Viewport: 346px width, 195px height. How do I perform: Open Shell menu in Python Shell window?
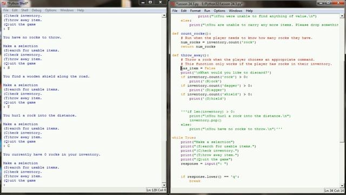[24, 10]
